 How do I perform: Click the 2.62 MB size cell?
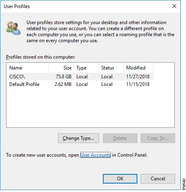[63, 84]
